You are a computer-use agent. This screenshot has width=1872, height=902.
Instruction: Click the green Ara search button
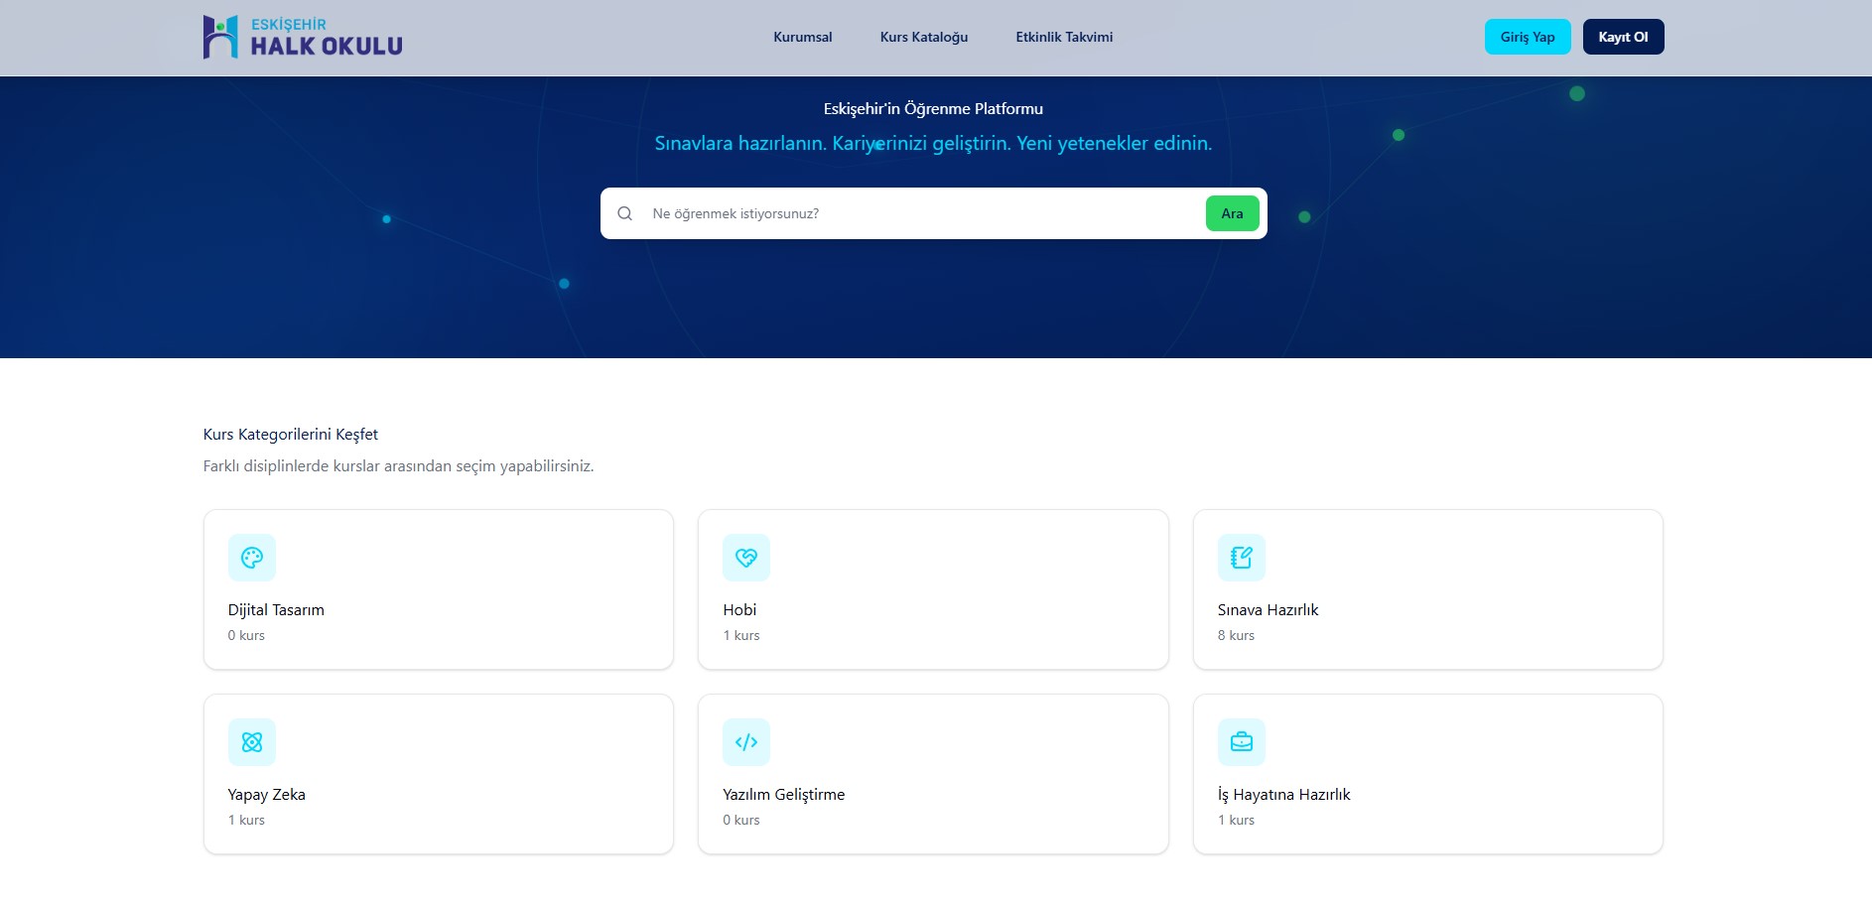tap(1232, 213)
